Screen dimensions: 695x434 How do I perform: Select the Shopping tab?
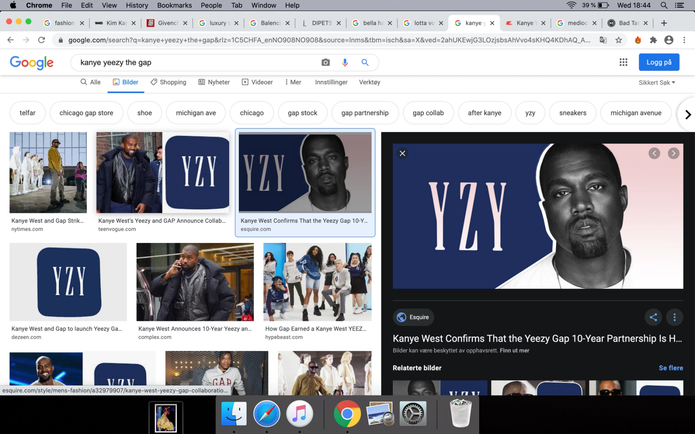pyautogui.click(x=168, y=82)
